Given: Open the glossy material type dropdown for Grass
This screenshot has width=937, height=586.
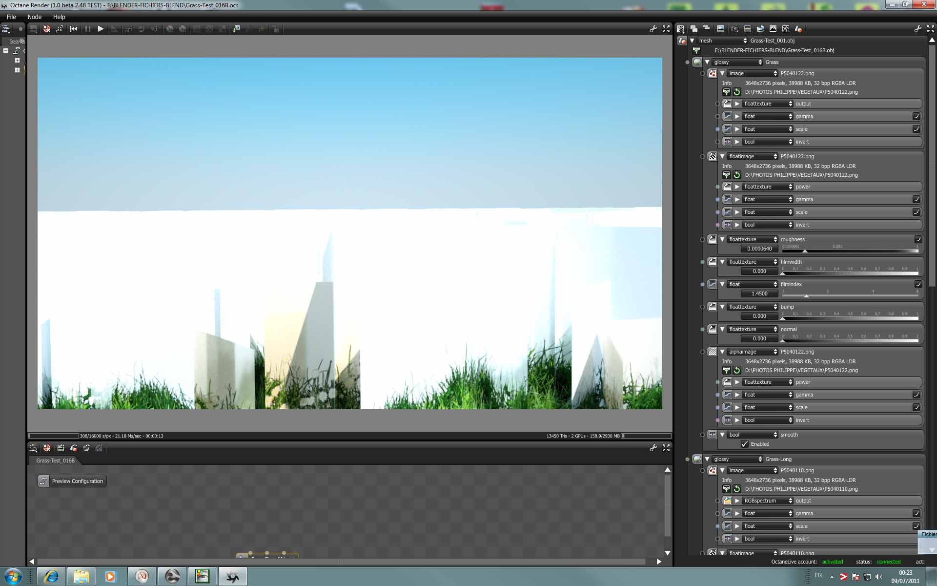Looking at the screenshot, I should coord(737,62).
